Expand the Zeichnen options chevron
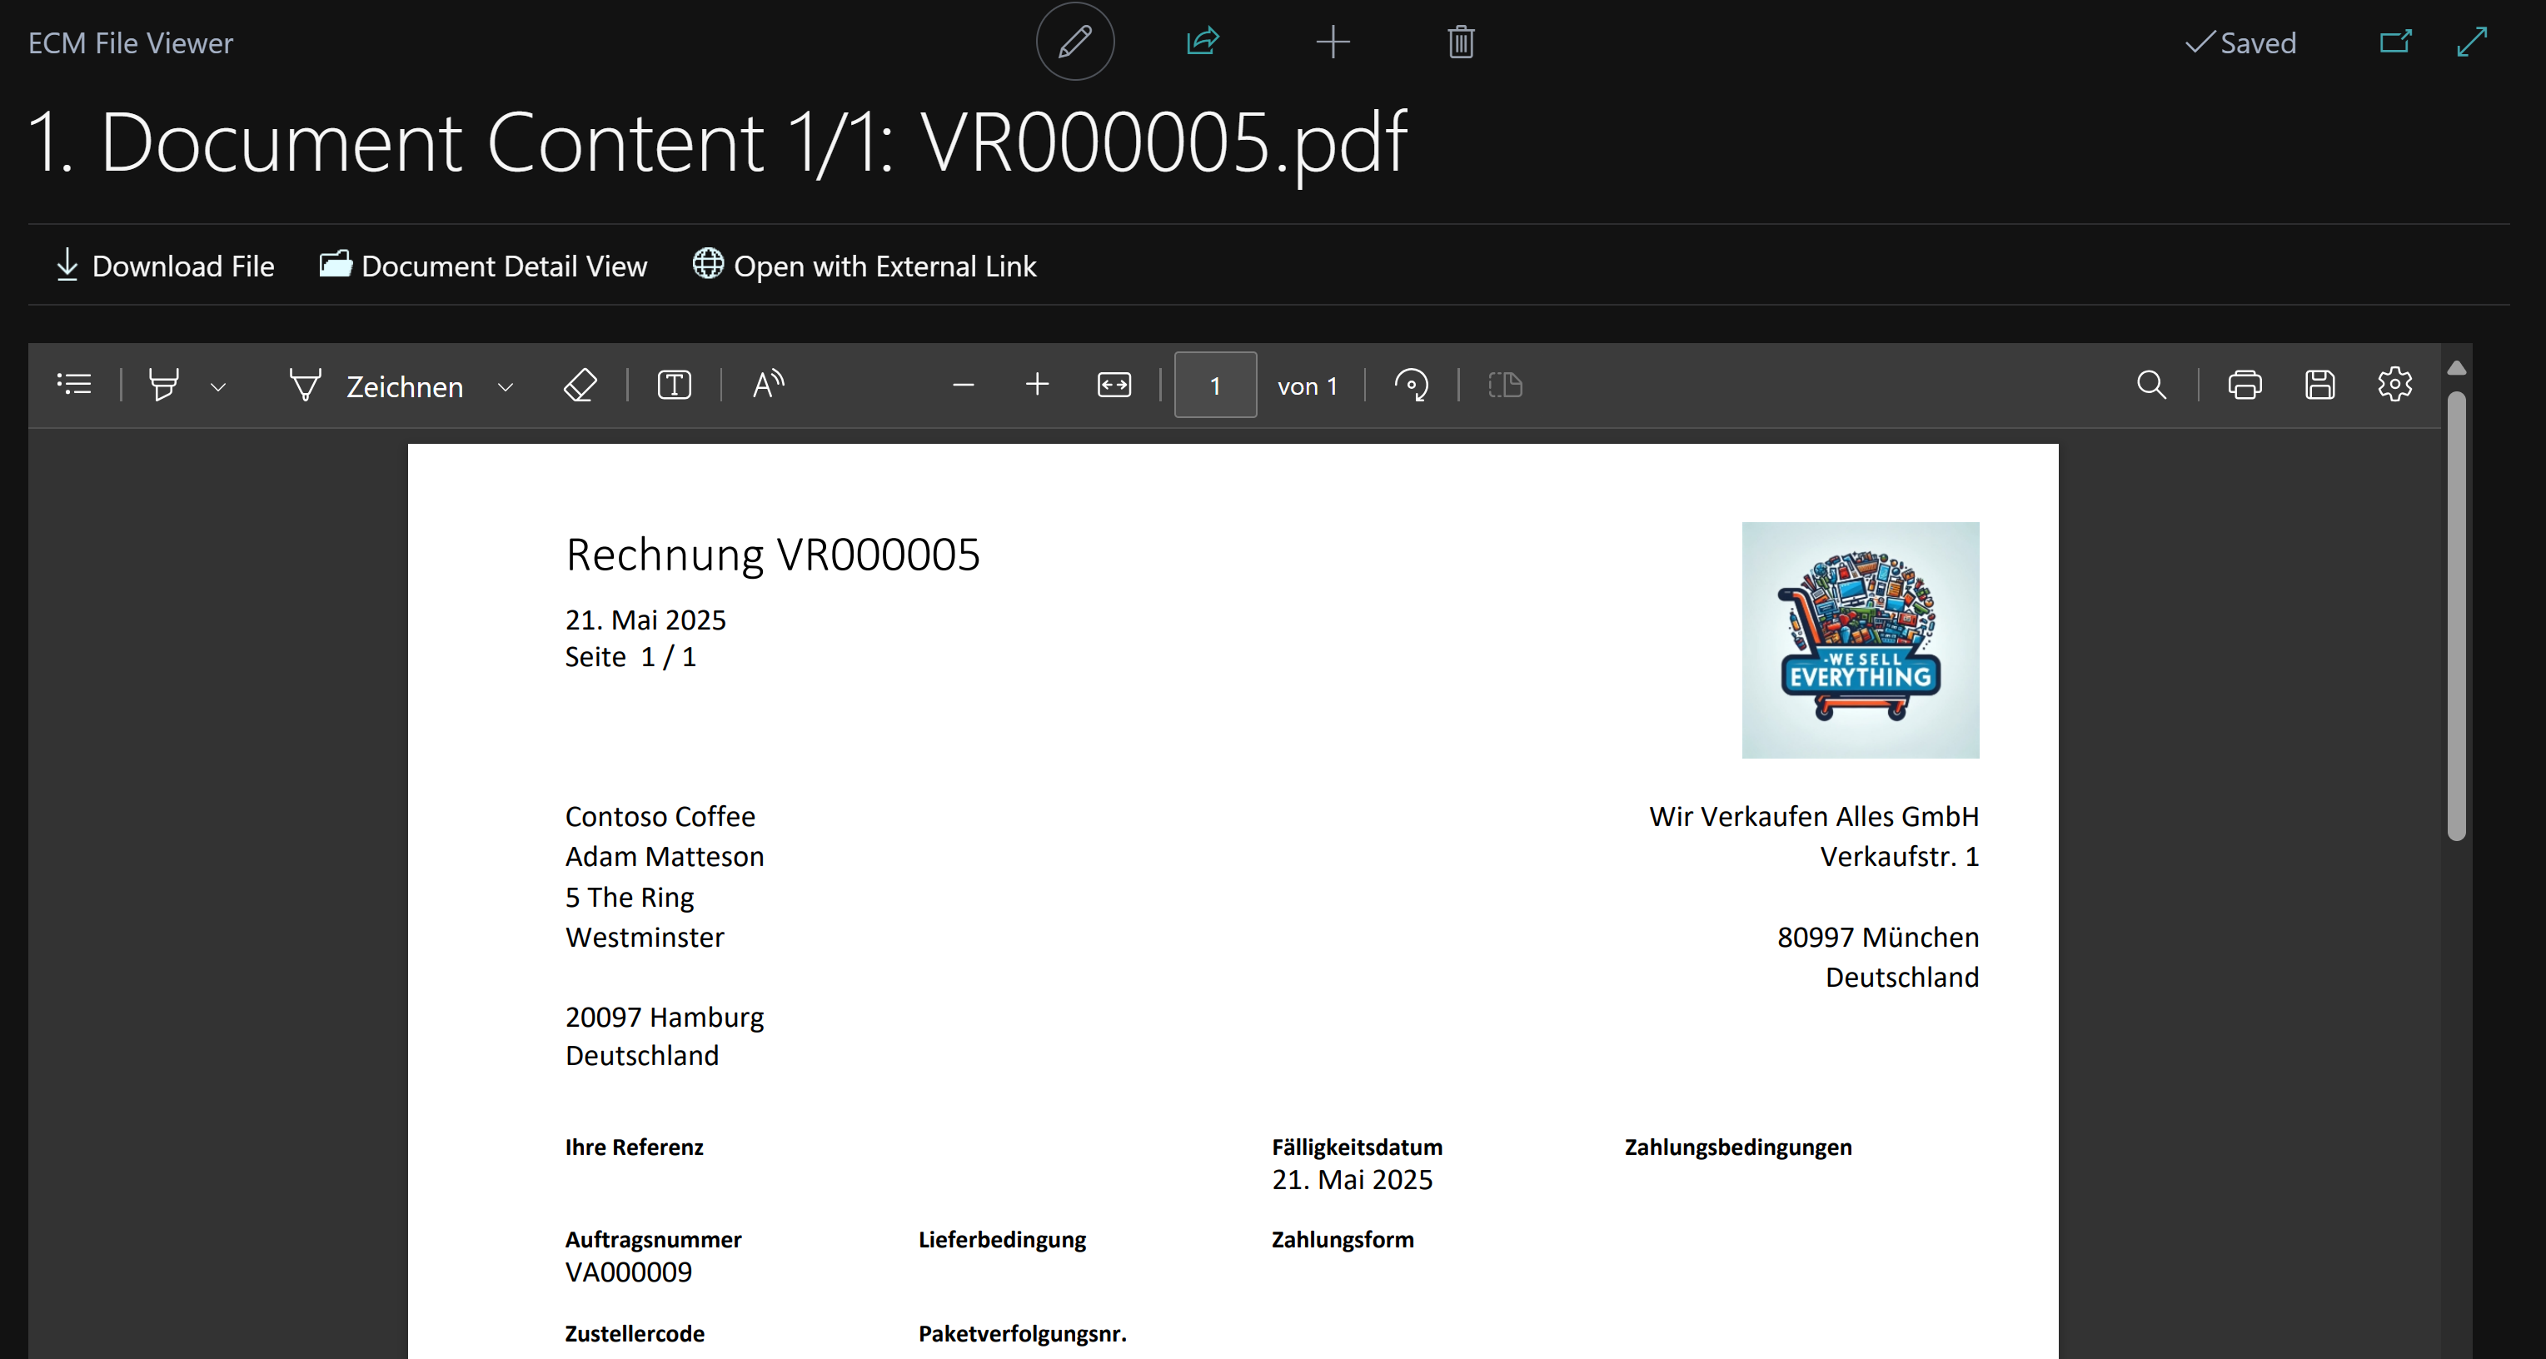Screen dimensions: 2546x1359 pyautogui.click(x=505, y=386)
